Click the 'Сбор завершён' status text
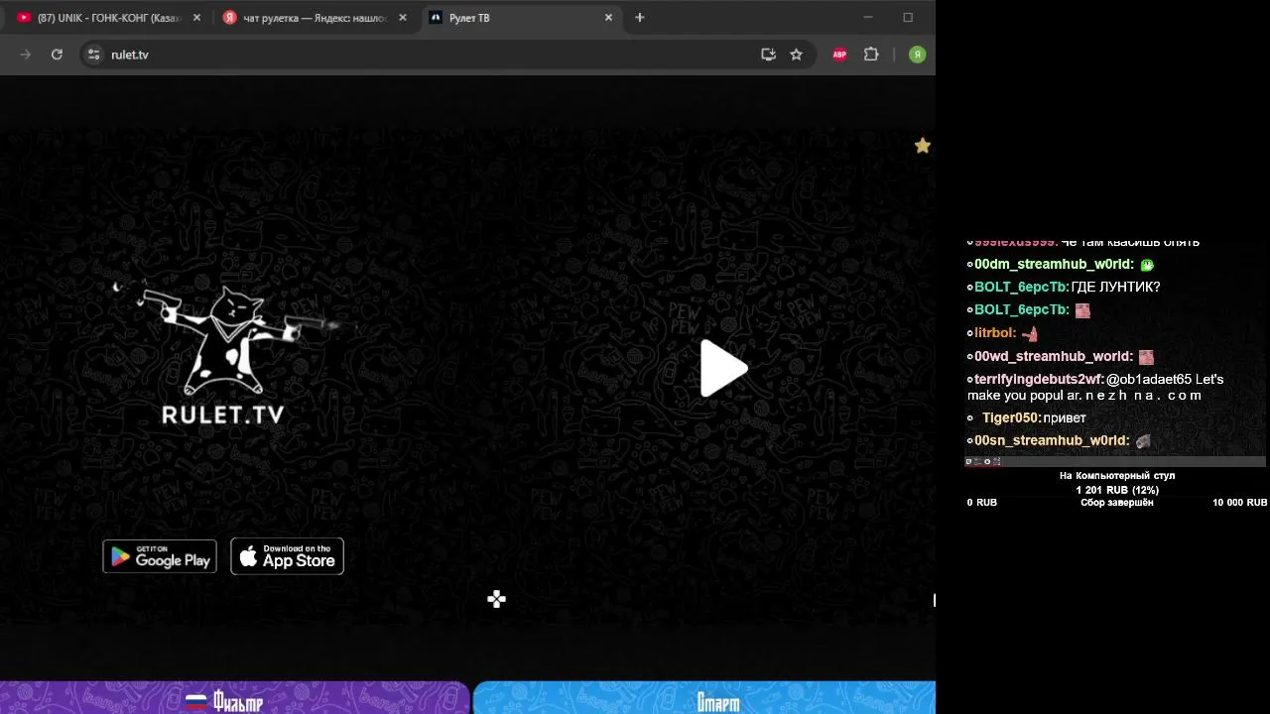1270x714 pixels. [x=1117, y=503]
